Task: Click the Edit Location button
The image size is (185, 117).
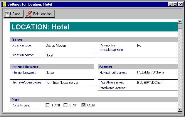Action: coord(40,14)
